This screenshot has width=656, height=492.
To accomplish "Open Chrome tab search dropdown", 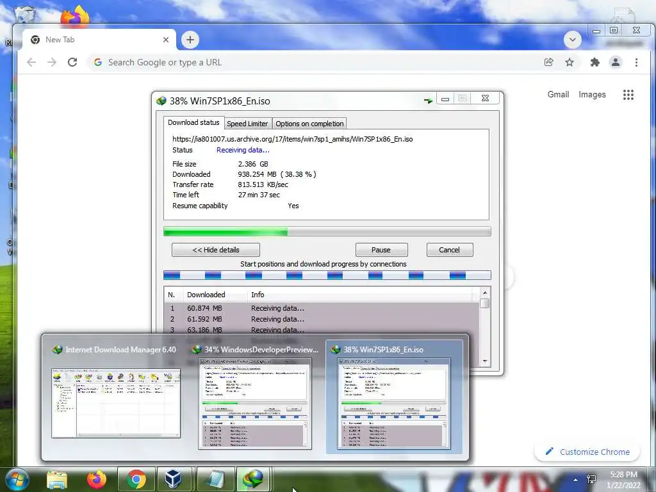I will (572, 40).
